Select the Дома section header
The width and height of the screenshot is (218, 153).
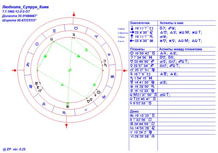(134, 111)
